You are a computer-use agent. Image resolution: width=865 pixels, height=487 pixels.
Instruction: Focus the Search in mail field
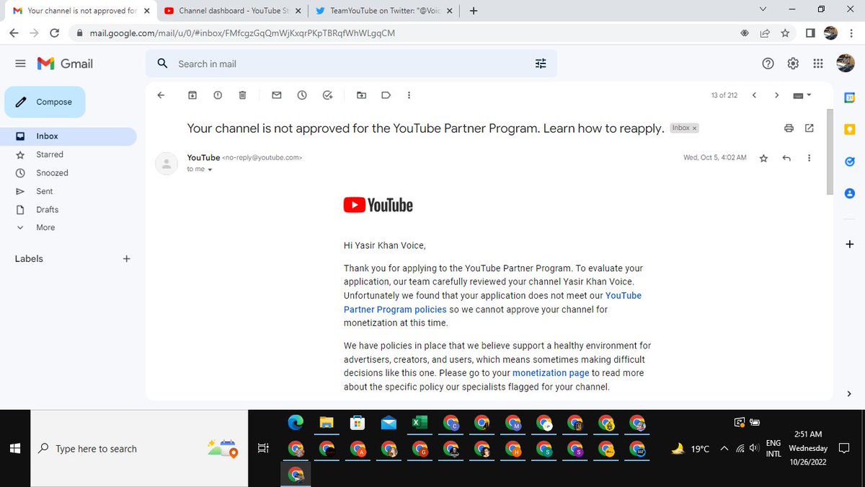pos(350,63)
